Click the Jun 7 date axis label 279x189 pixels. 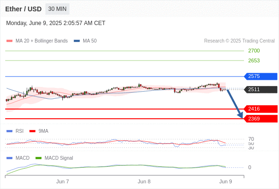tap(62, 181)
